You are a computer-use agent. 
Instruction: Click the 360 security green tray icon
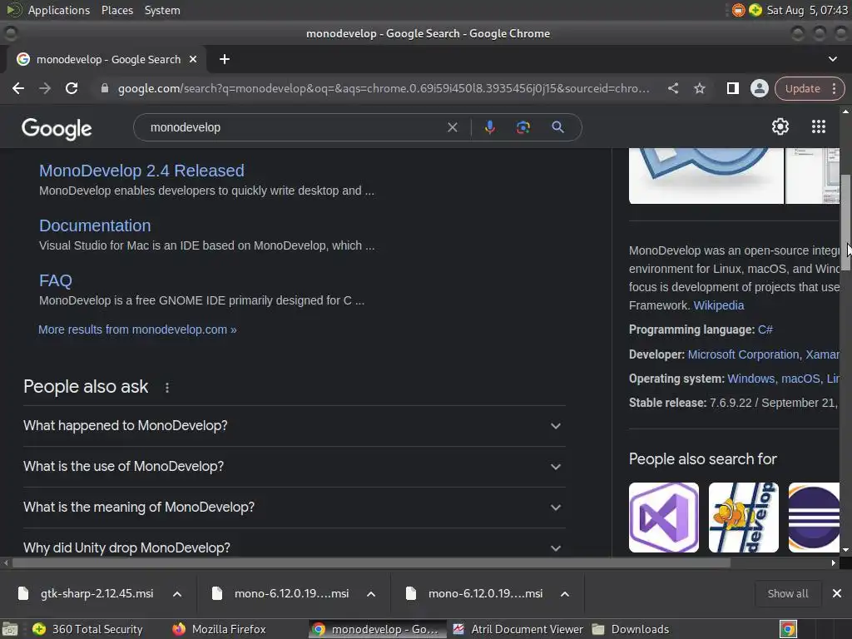pyautogui.click(x=755, y=10)
